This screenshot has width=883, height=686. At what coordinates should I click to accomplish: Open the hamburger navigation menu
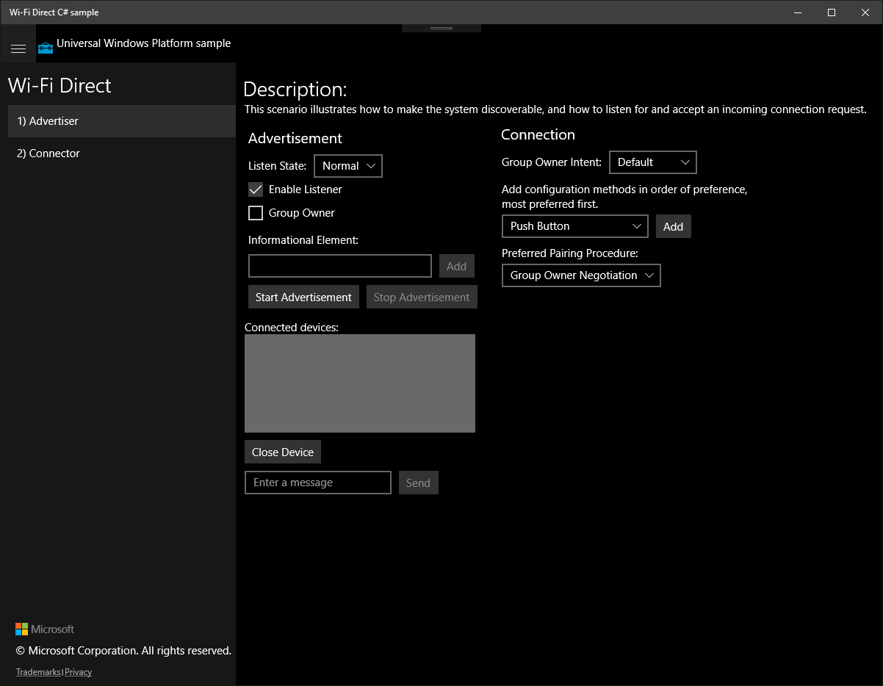click(x=18, y=47)
